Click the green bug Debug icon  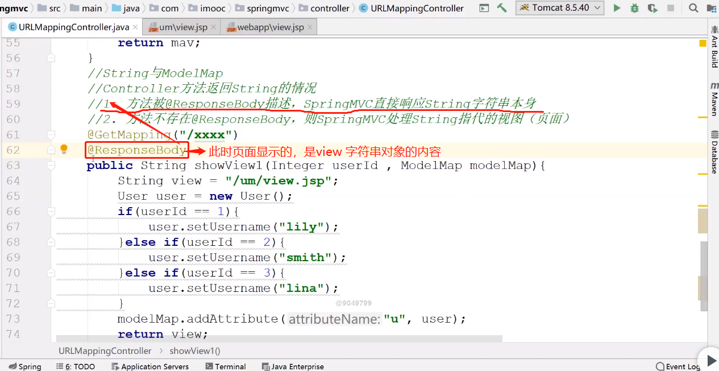(634, 8)
